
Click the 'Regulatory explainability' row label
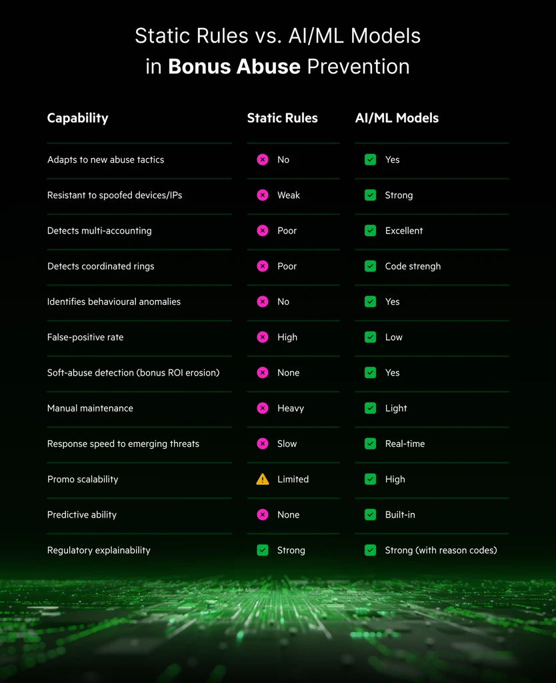click(99, 550)
